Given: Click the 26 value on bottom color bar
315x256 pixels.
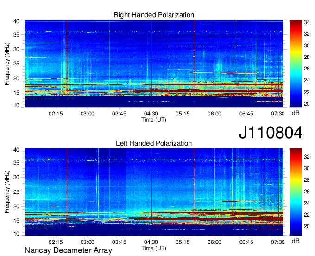Looking at the screenshot, I should pyautogui.click(x=307, y=192).
